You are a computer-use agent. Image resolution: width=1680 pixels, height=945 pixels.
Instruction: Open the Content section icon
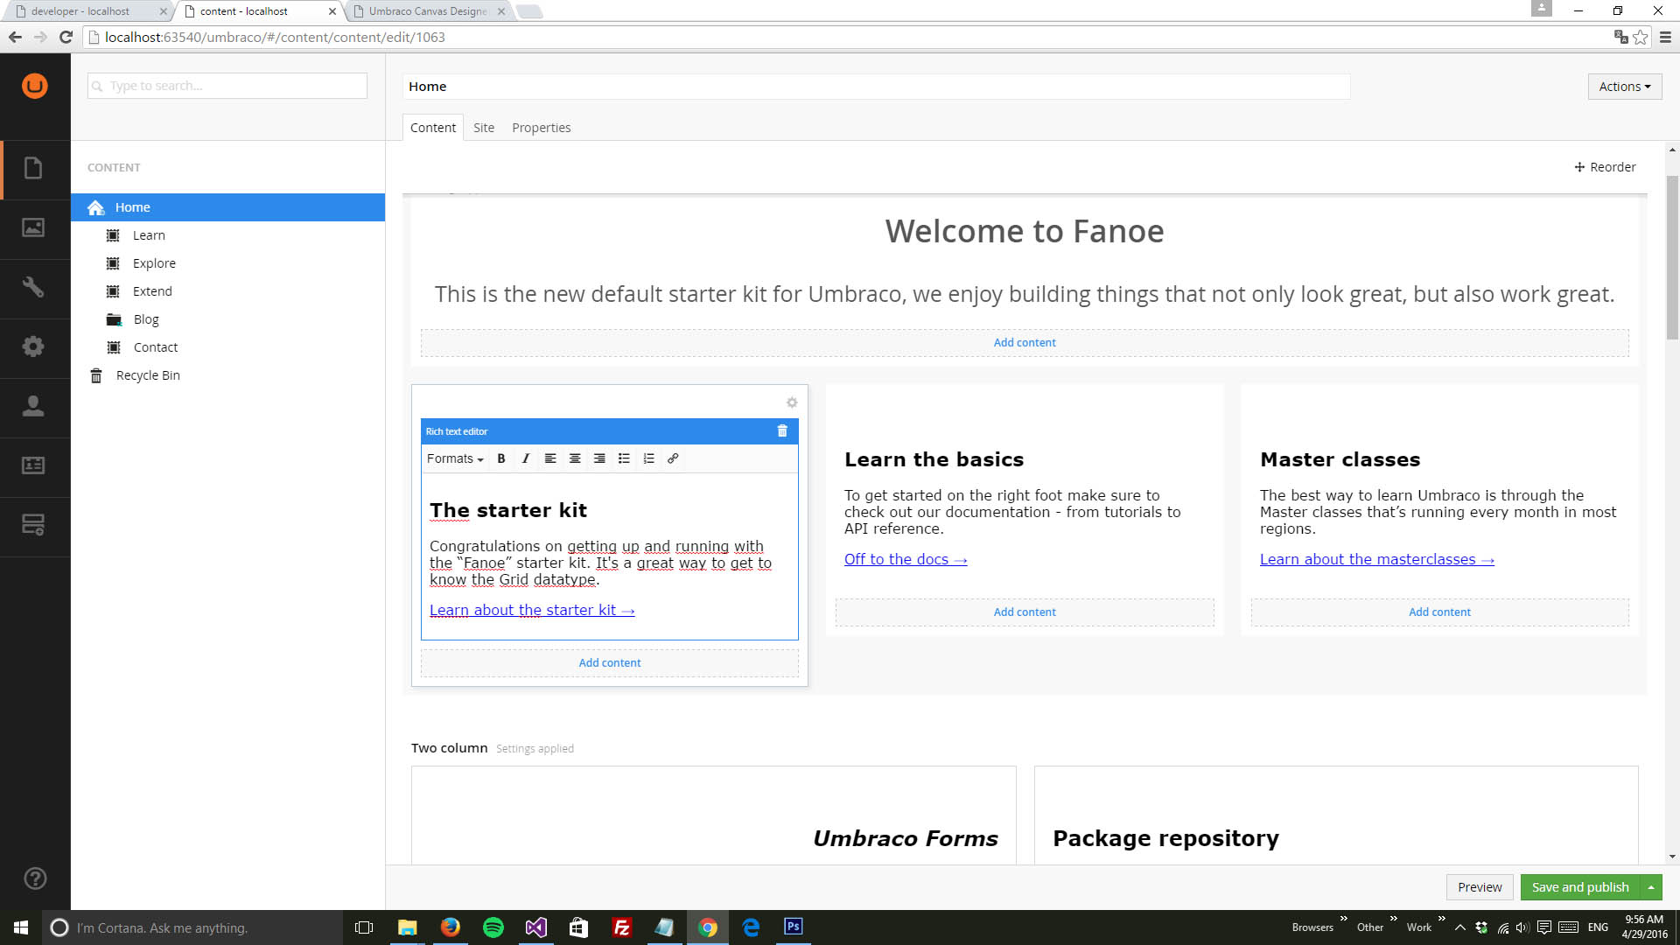point(33,168)
